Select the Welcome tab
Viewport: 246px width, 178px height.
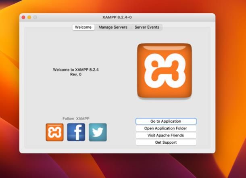tap(83, 27)
